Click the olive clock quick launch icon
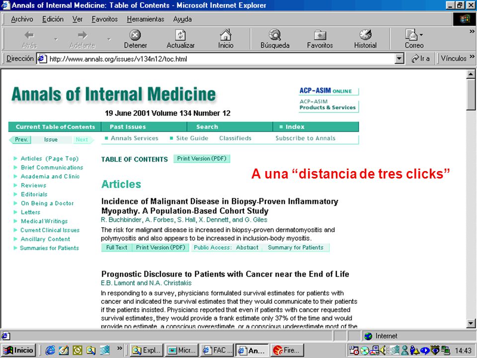 point(77,351)
